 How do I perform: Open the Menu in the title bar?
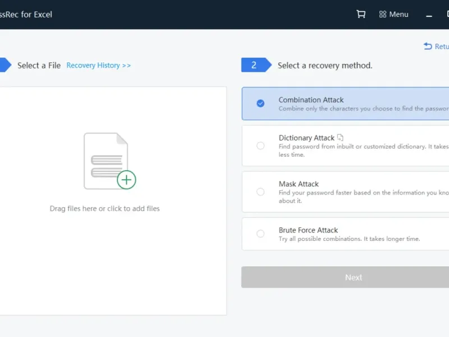tap(393, 15)
